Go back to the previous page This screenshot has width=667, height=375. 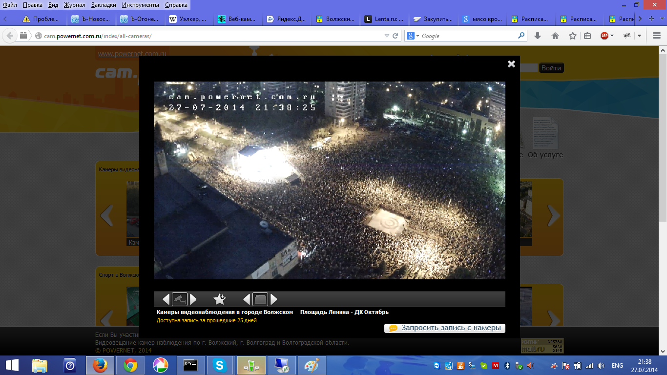point(10,36)
